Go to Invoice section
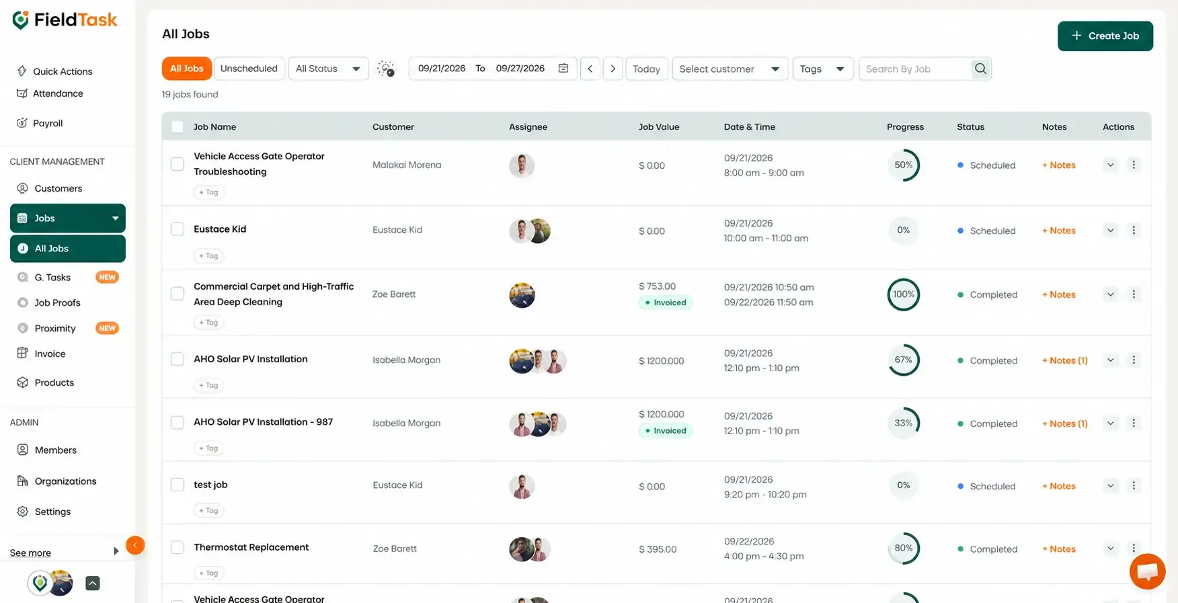This screenshot has width=1178, height=603. [x=42, y=354]
